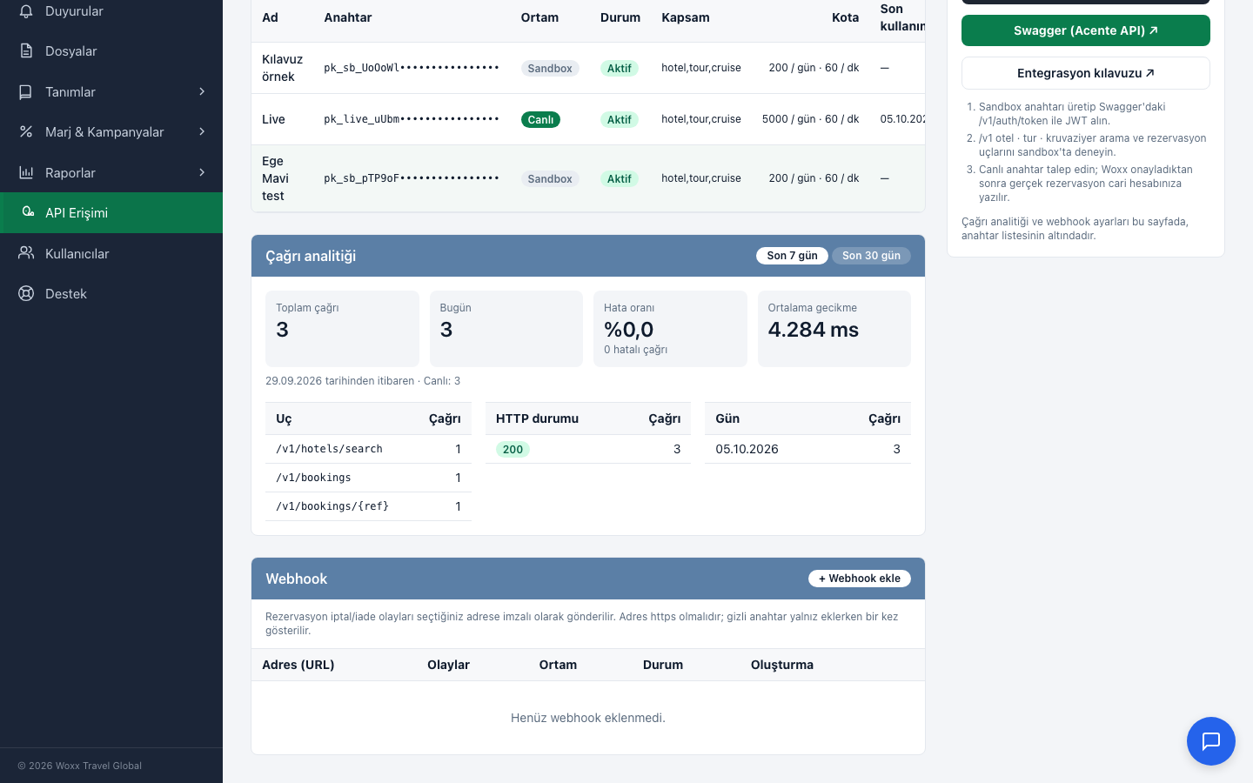Click the Tanımlar book icon
Image resolution: width=1253 pixels, height=783 pixels.
coord(26,91)
